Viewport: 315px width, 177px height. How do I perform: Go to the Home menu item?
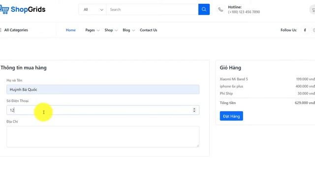pos(71,30)
